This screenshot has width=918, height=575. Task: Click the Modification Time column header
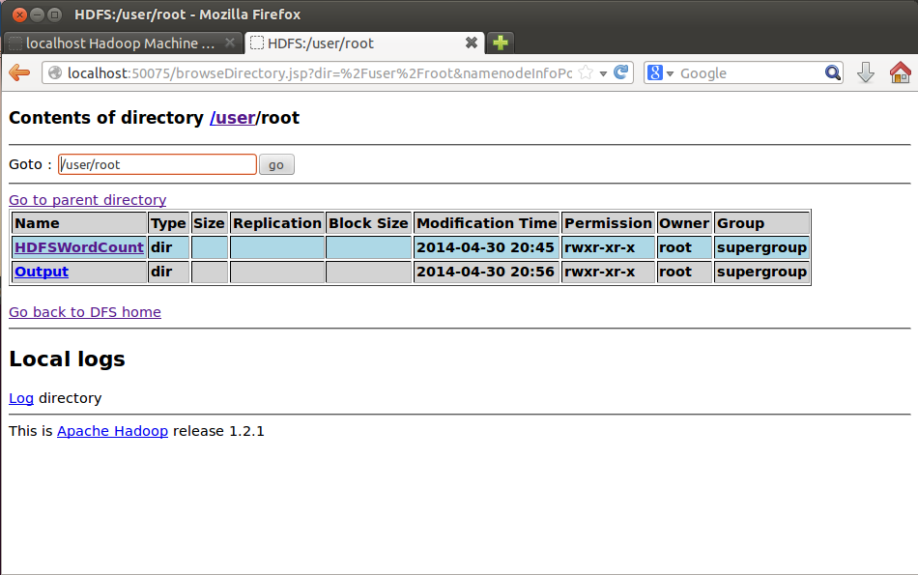(x=486, y=223)
